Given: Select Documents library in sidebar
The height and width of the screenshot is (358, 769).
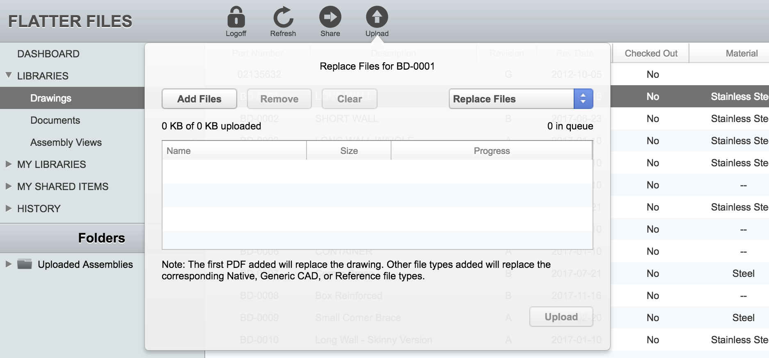Looking at the screenshot, I should tap(55, 120).
